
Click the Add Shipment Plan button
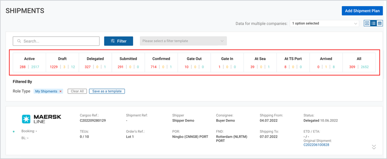(x=362, y=11)
